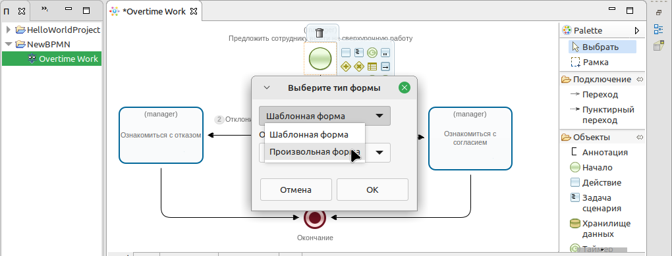Confirm with the OK button

[x=372, y=190]
